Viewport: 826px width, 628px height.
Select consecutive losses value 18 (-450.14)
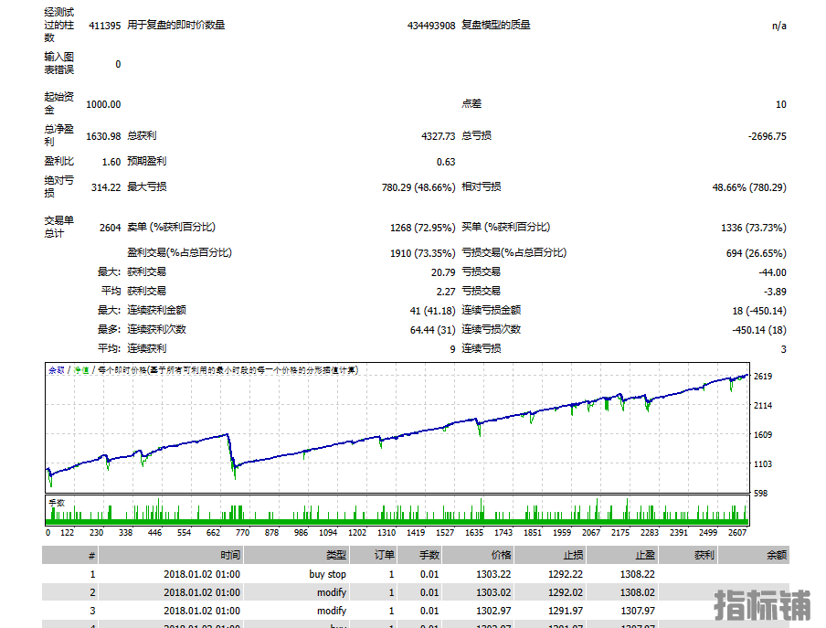coord(759,311)
